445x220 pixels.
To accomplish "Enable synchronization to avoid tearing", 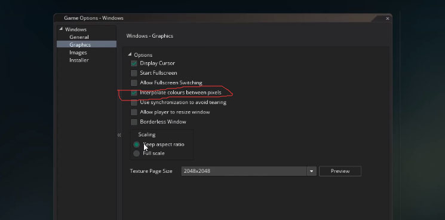I will pos(134,102).
